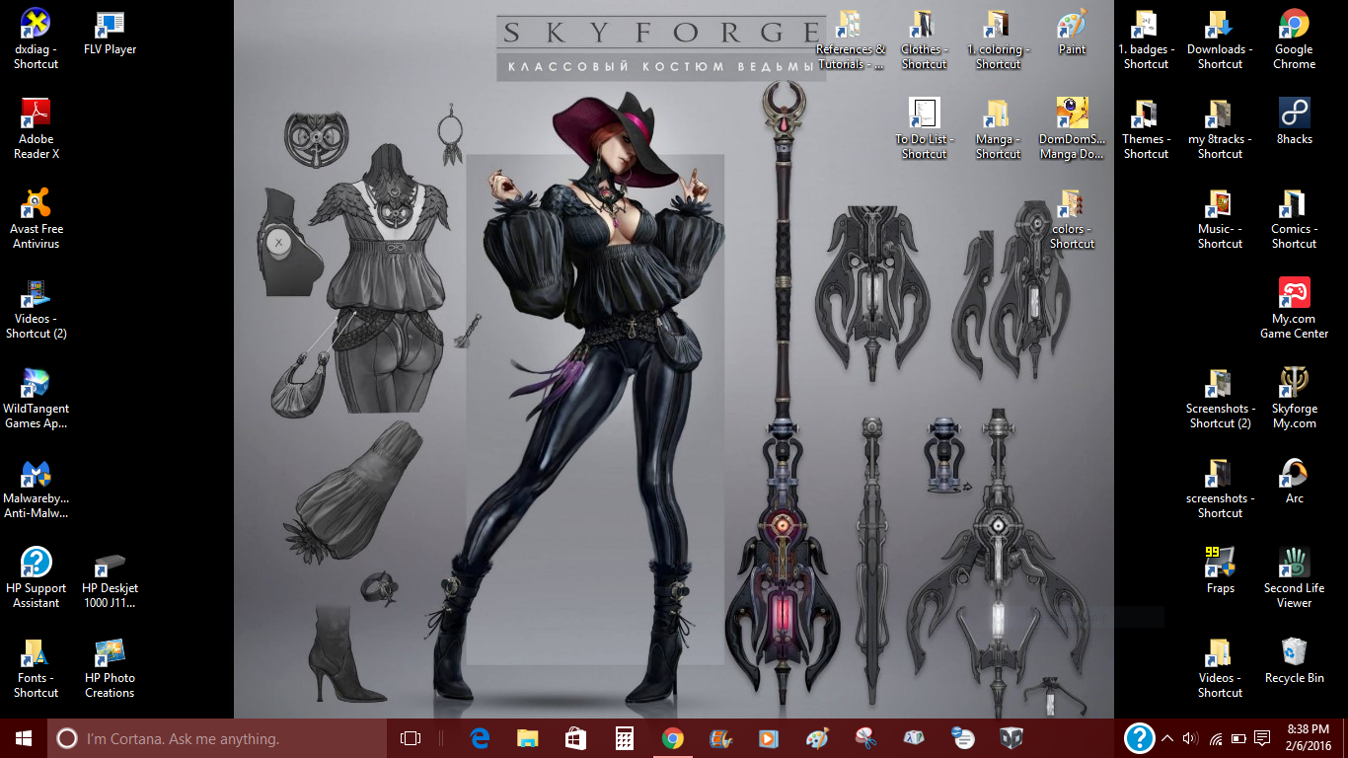The image size is (1348, 758).
Task: Open HP Deskjet 1000 J110 icon
Action: coord(110,578)
